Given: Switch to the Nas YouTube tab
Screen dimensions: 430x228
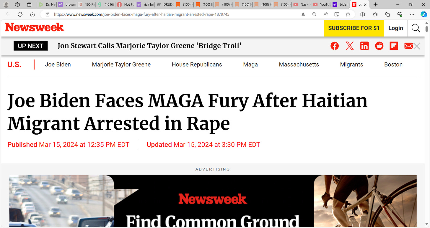Looking at the screenshot, I should 302,4.
